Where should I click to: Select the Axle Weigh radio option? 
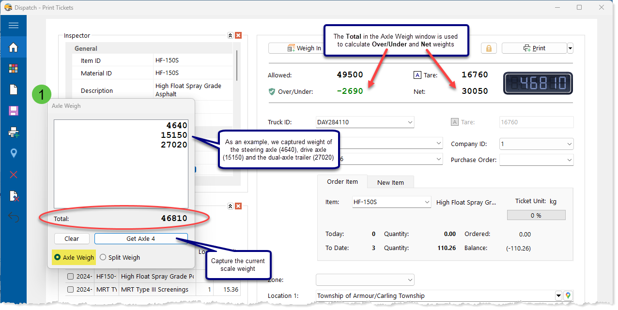(58, 258)
